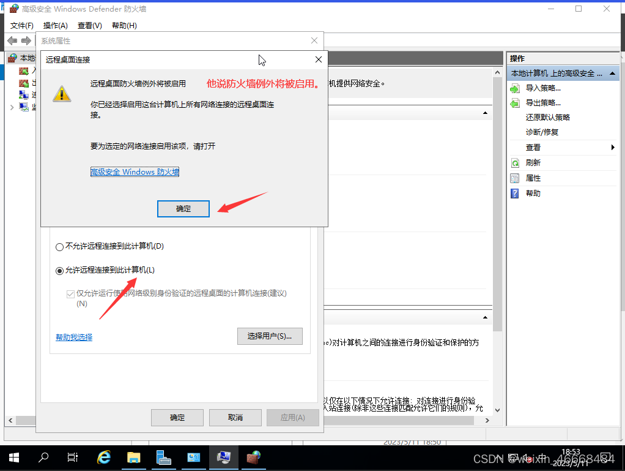This screenshot has width=625, height=471.
Task: Click the Export Policy (导出策略) icon
Action: click(x=515, y=104)
